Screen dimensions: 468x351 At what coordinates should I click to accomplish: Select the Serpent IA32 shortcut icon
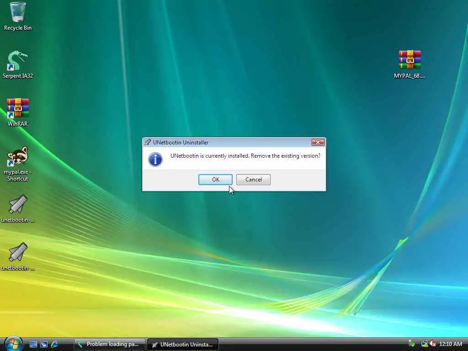coord(18,65)
